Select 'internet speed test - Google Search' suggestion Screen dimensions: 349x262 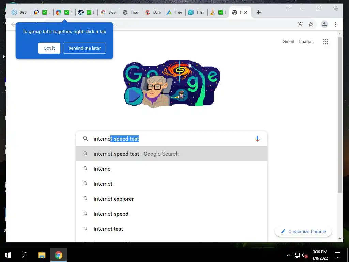pos(171,154)
